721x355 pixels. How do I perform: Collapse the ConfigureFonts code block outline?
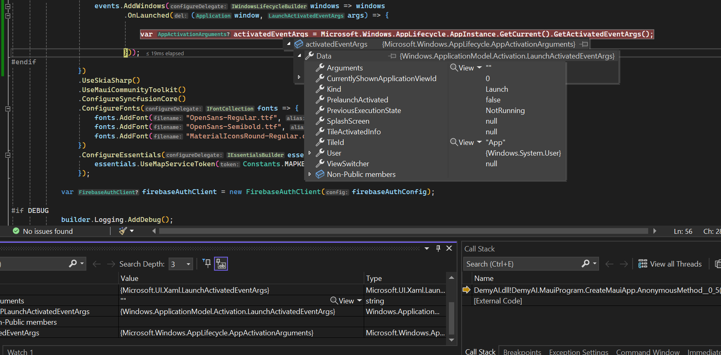click(x=7, y=109)
